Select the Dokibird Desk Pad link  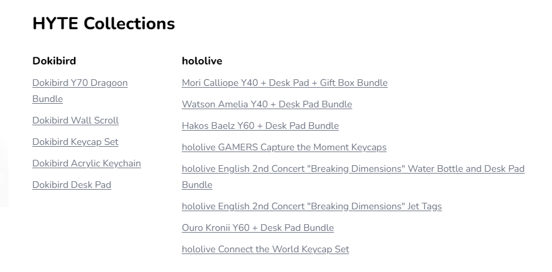pyautogui.click(x=72, y=185)
